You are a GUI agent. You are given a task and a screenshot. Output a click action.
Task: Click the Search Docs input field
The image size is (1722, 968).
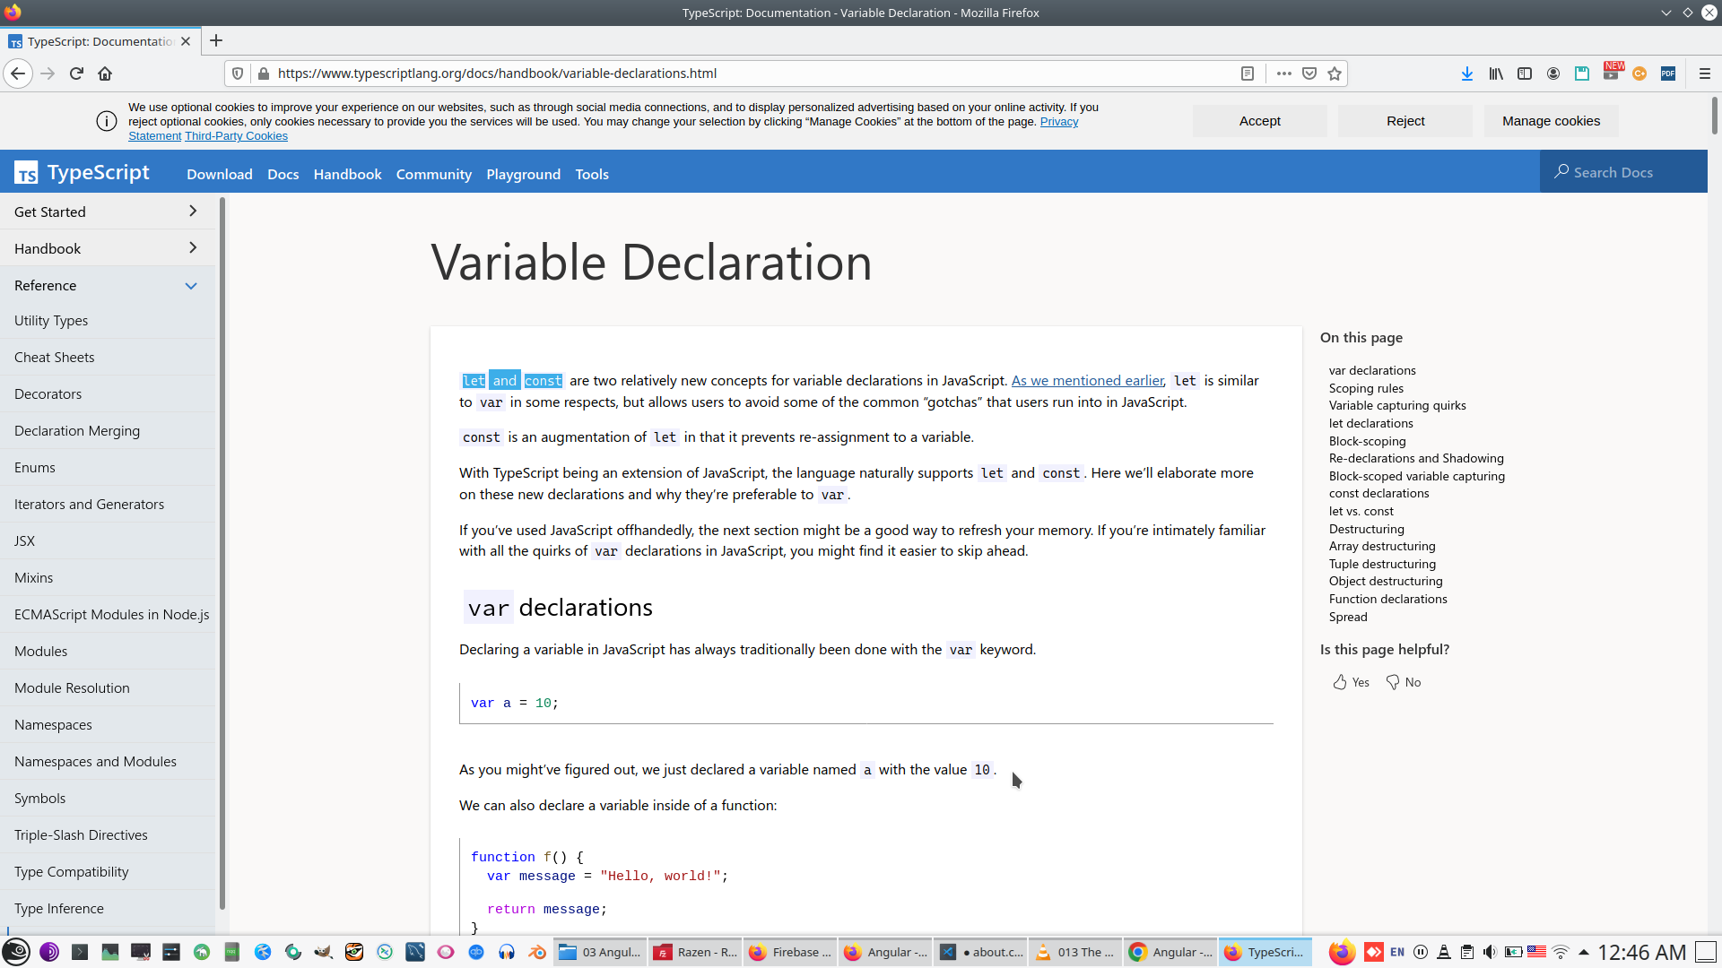click(x=1623, y=172)
